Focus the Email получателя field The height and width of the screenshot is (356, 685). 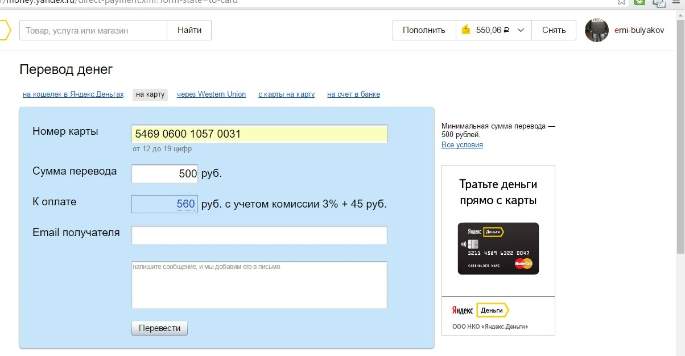259,235
